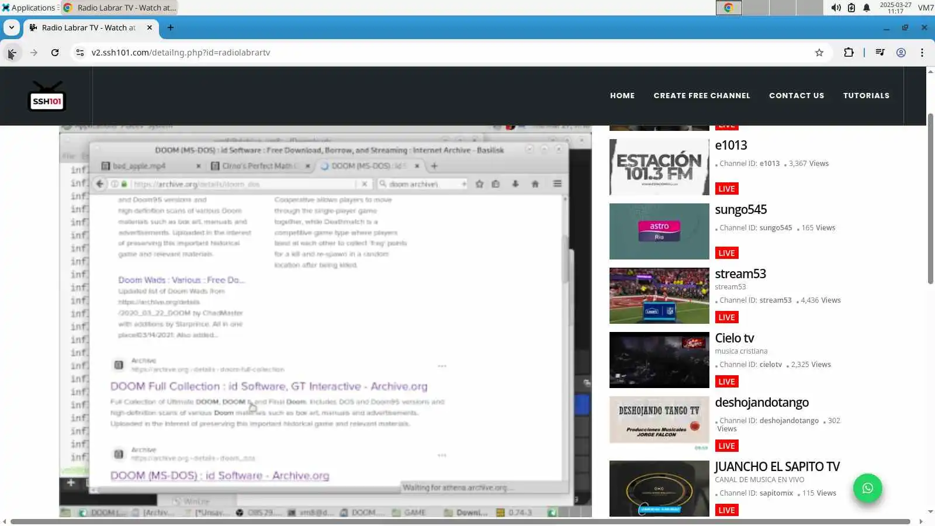Click the LIVE badge under e1013
935x526 pixels.
(727, 189)
